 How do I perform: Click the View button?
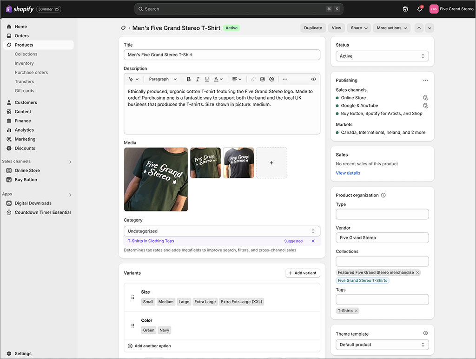(x=336, y=28)
